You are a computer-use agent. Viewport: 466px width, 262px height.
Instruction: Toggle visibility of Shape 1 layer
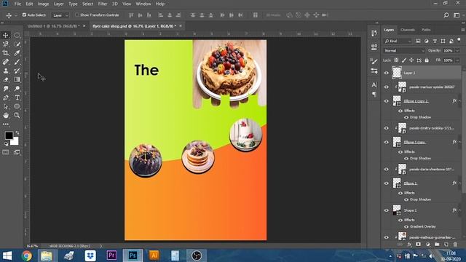coord(387,210)
